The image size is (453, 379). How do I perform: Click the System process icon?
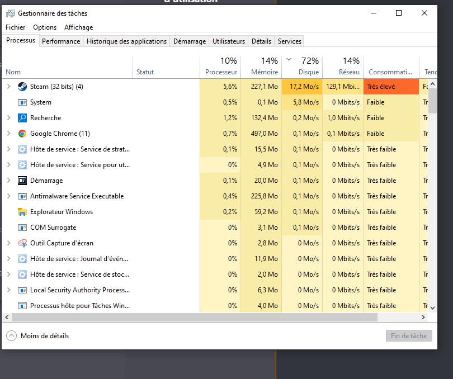click(x=22, y=102)
